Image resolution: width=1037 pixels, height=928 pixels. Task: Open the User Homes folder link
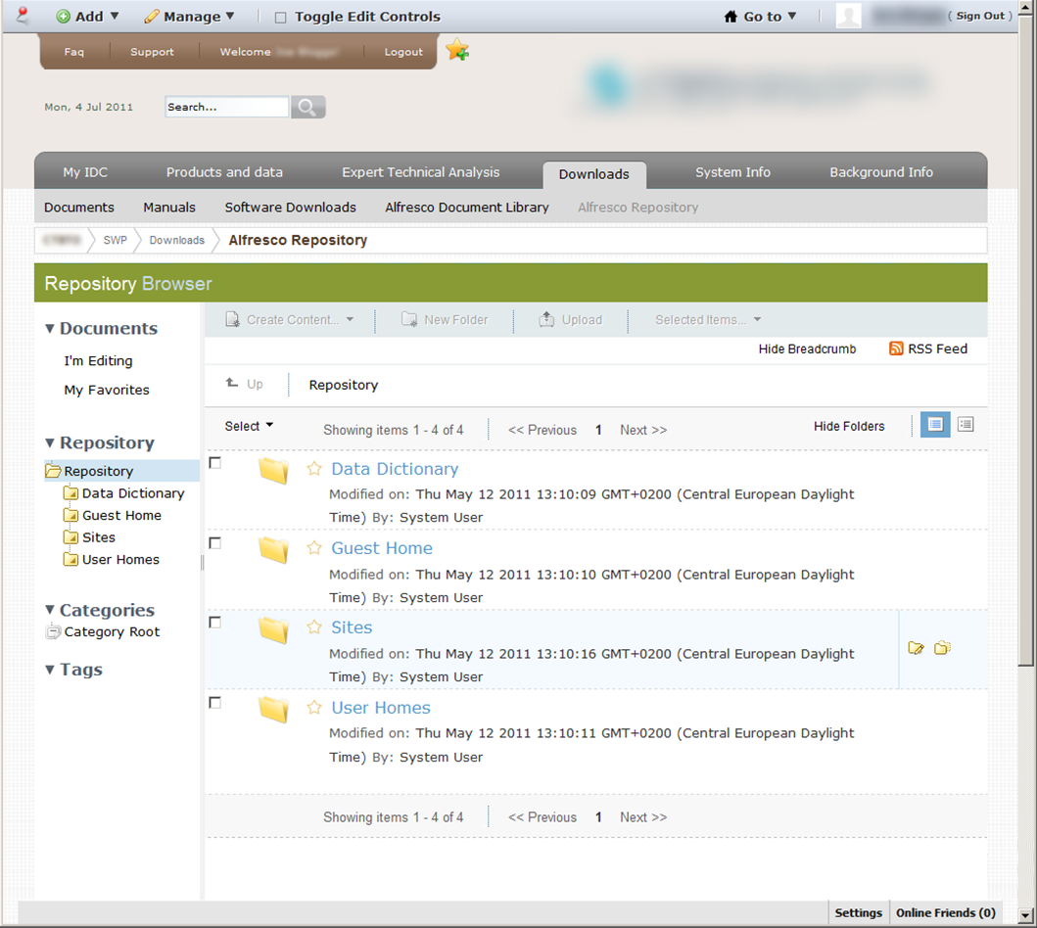point(381,707)
